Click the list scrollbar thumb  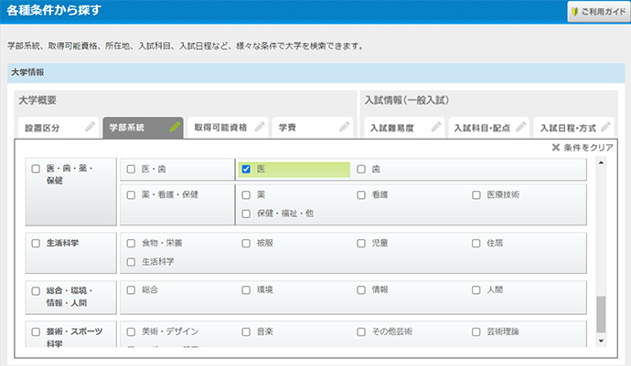(601, 314)
